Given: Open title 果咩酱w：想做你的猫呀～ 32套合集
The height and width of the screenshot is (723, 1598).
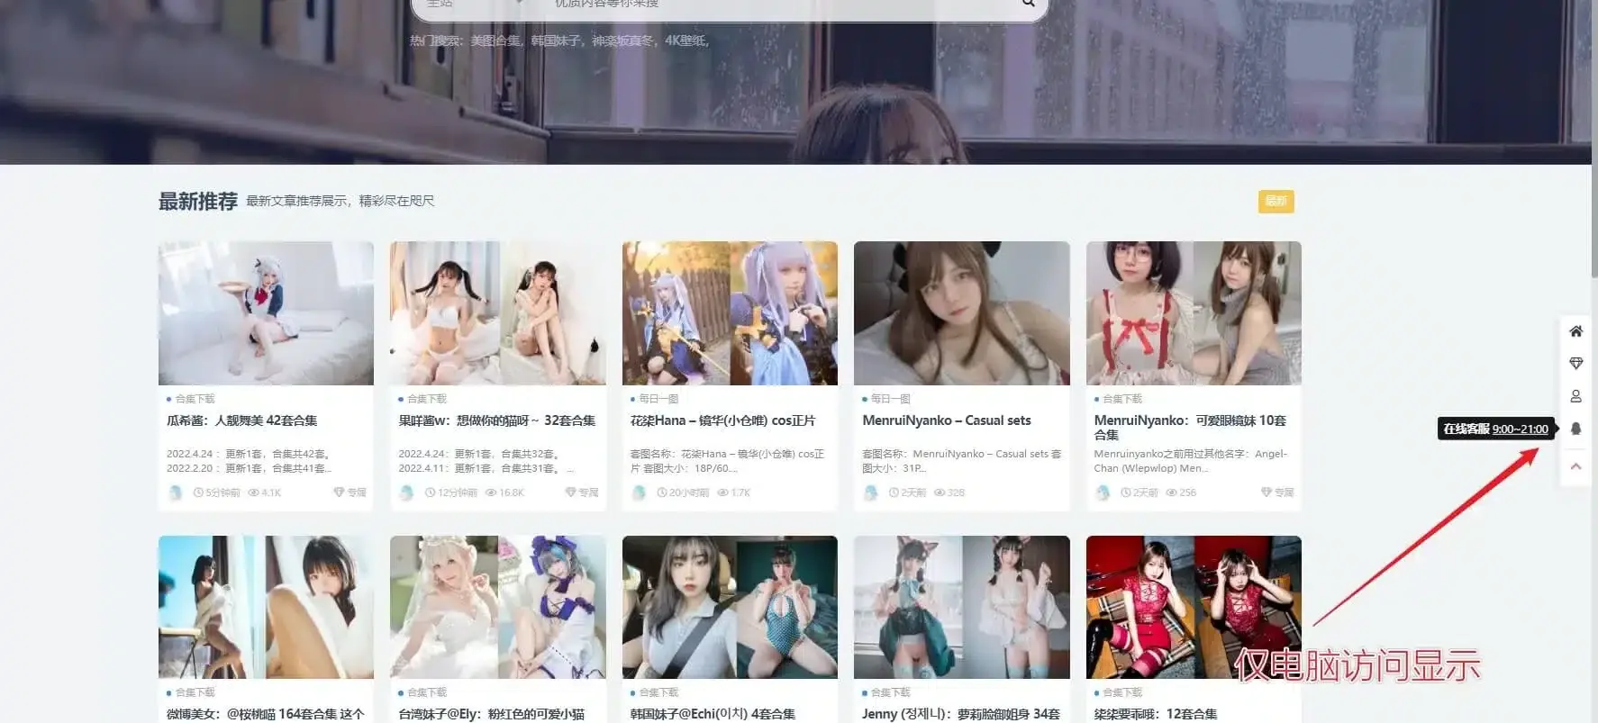Looking at the screenshot, I should [x=496, y=420].
